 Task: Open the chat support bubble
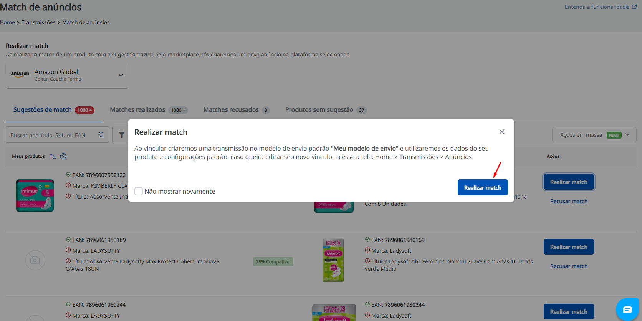[627, 309]
